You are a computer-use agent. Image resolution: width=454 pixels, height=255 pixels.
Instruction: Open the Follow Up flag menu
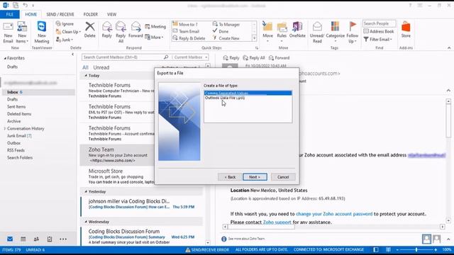coord(353,32)
